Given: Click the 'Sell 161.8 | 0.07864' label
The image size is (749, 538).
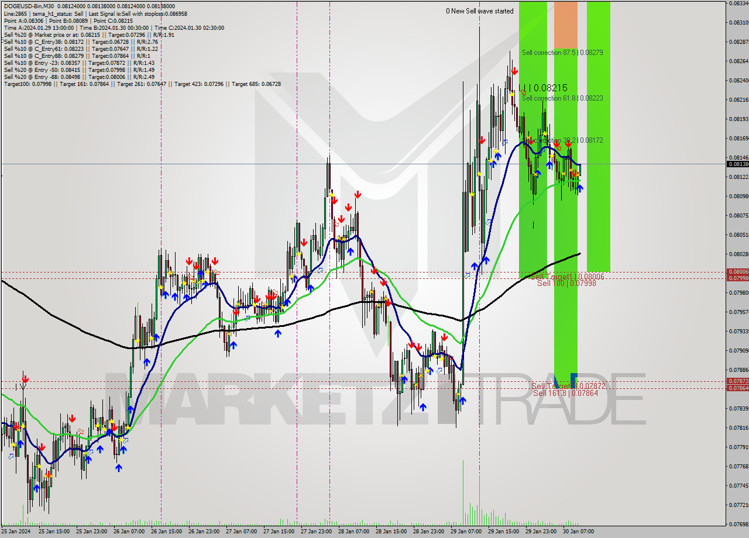Looking at the screenshot, I should (565, 393).
